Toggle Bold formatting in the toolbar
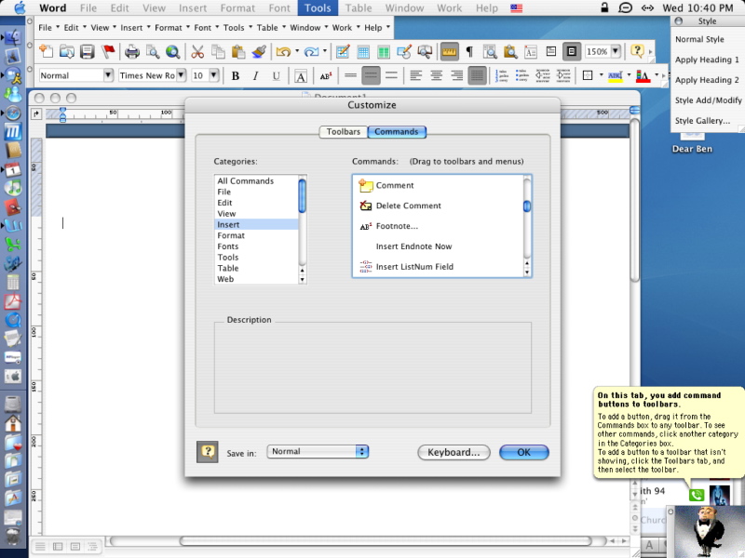This screenshot has width=745, height=558. (236, 76)
